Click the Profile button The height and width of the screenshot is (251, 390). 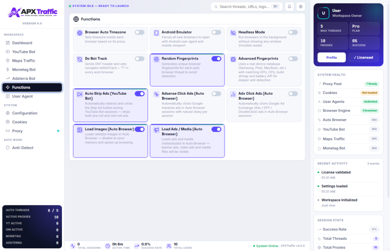pyautogui.click(x=331, y=57)
